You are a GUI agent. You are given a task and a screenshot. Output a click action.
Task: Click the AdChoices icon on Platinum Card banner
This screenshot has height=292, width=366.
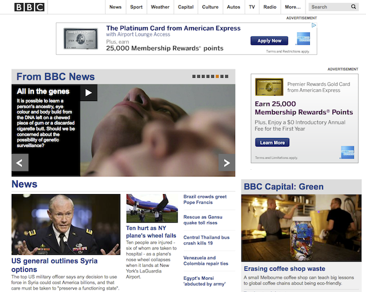pos(314,25)
